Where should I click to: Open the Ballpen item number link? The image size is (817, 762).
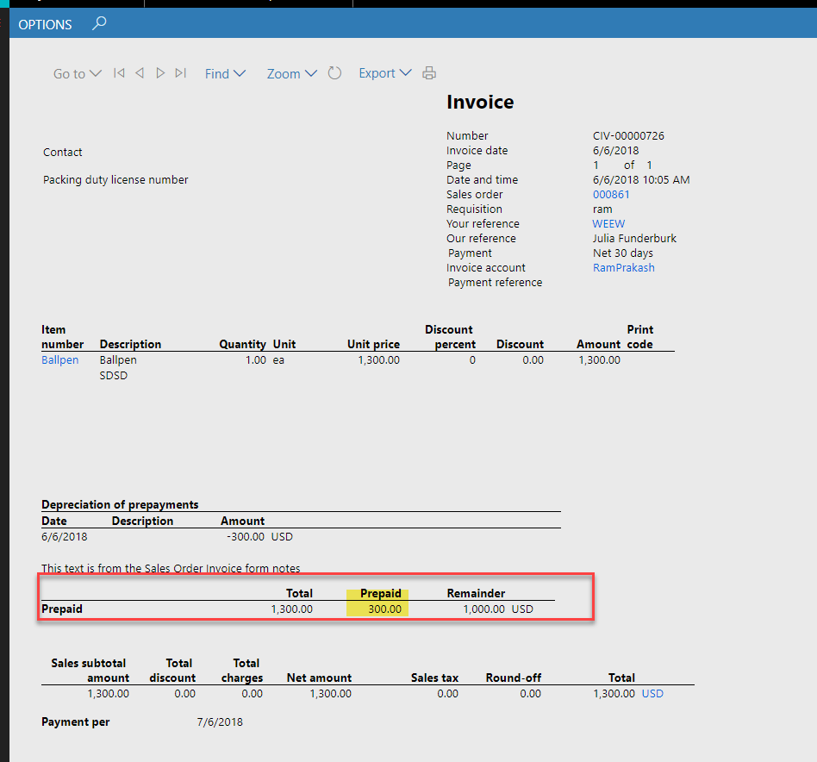point(59,359)
